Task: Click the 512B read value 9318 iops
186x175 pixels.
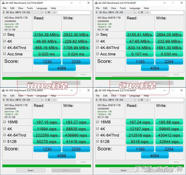Action: click(139, 141)
